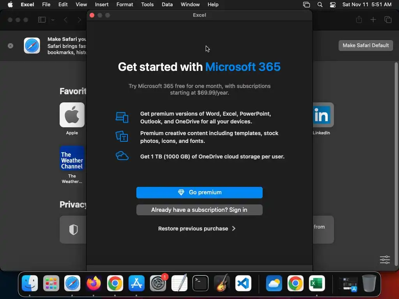Open the Window menu
Screen dimensions: 399x299
point(190,5)
